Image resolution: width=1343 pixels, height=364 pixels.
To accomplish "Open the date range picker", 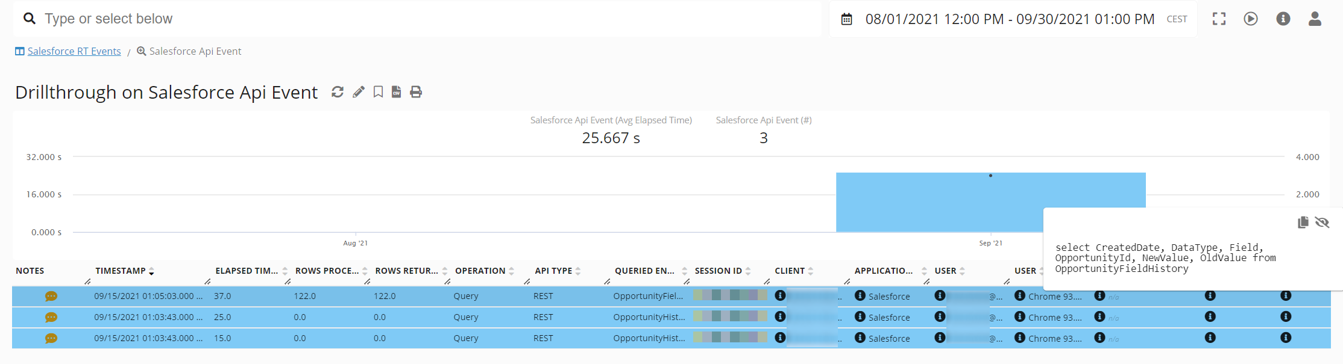I will (x=1010, y=19).
